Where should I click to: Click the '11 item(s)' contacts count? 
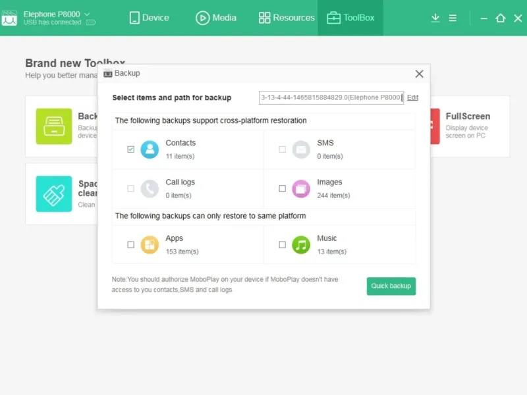(x=180, y=156)
